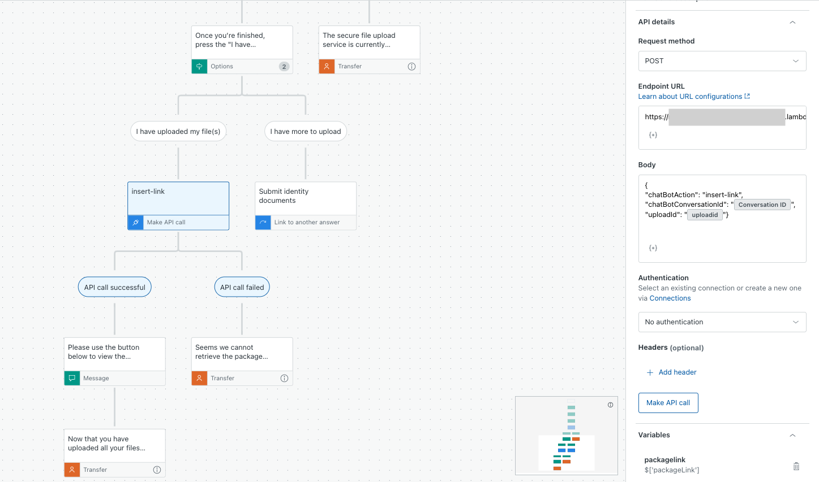This screenshot has height=482, width=819.
Task: Open the Connections link
Action: 670,298
